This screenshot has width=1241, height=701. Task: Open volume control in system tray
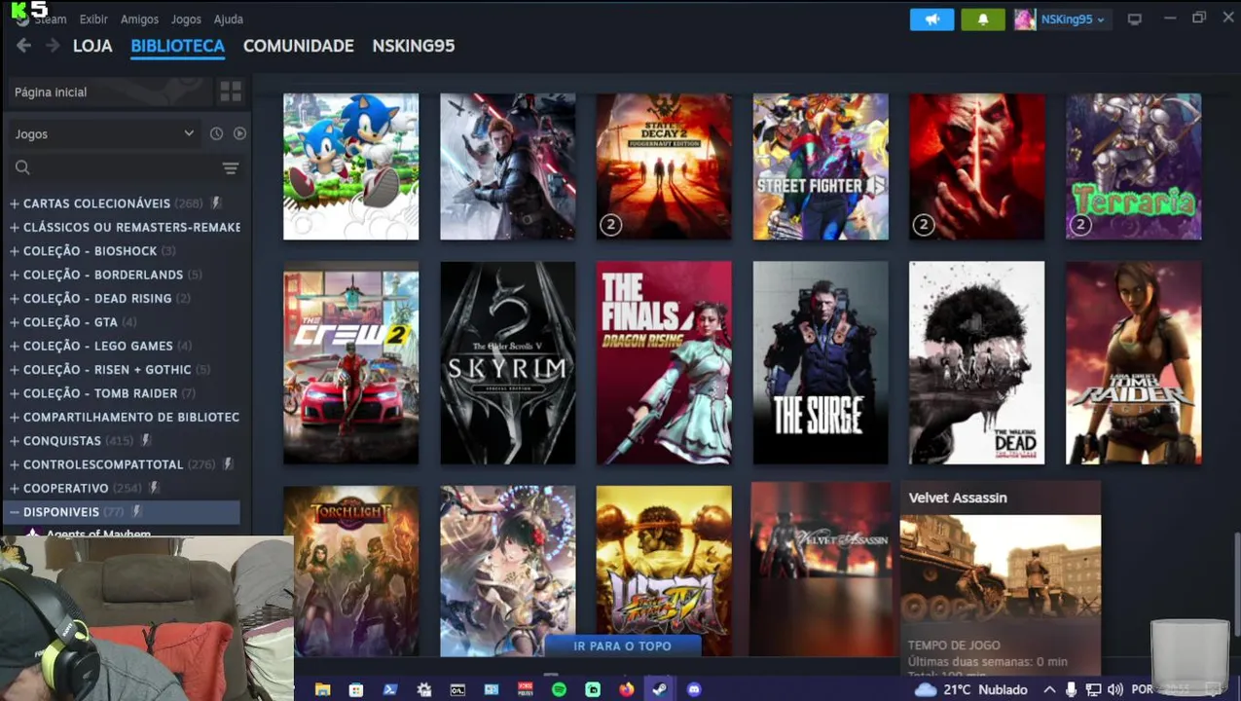1114,689
